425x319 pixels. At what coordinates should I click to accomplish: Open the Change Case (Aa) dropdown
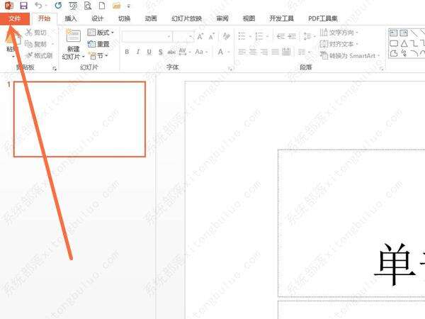(201, 52)
